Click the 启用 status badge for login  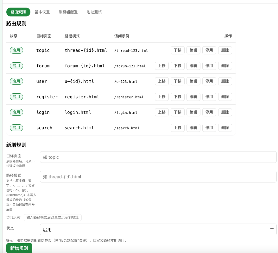(x=16, y=112)
